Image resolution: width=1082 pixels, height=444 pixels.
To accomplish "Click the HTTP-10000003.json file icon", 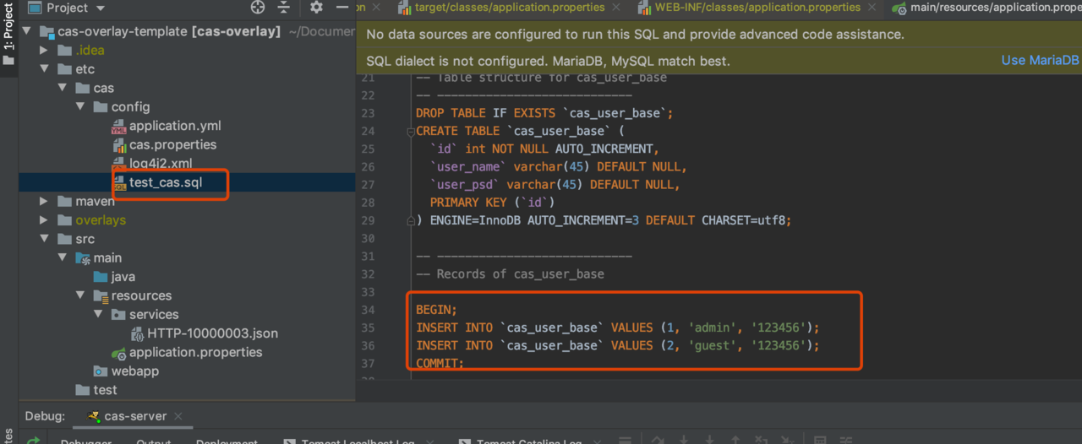I will (x=137, y=333).
